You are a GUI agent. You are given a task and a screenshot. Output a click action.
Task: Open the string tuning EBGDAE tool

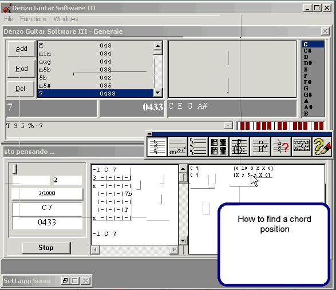pyautogui.click(x=198, y=146)
